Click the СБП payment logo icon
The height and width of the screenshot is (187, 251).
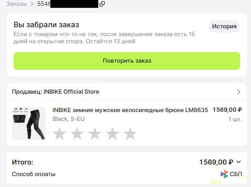224,174
